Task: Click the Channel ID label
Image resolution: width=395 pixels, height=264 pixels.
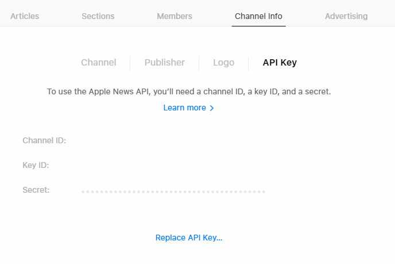Action: (x=44, y=140)
